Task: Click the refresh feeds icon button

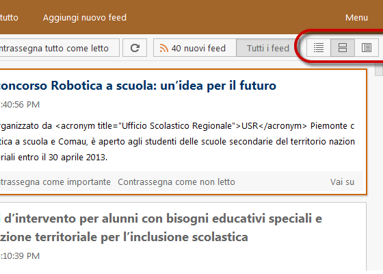Action: click(135, 48)
